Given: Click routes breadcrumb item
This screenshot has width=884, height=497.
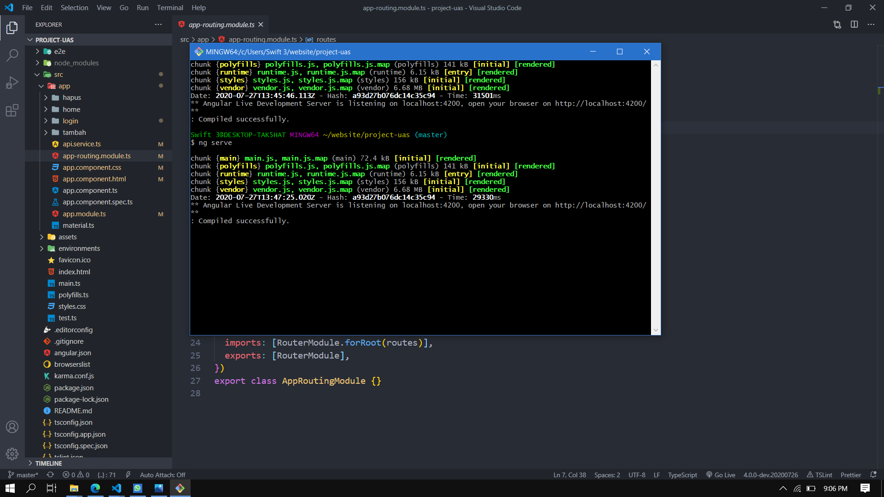Looking at the screenshot, I should (326, 40).
